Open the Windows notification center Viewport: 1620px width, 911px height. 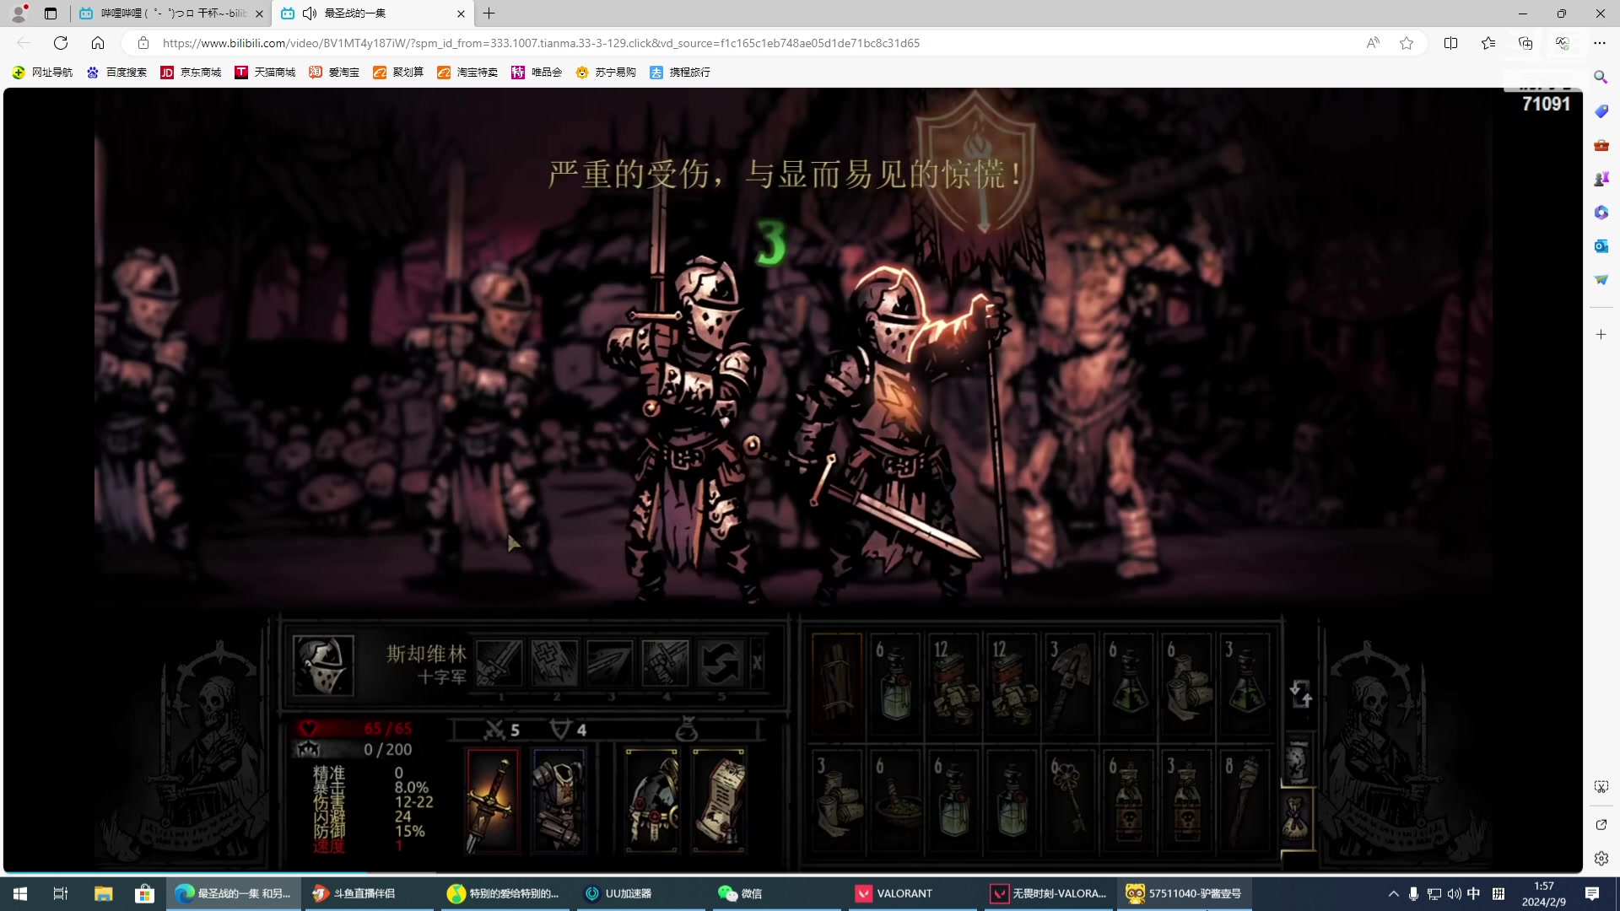pyautogui.click(x=1592, y=893)
